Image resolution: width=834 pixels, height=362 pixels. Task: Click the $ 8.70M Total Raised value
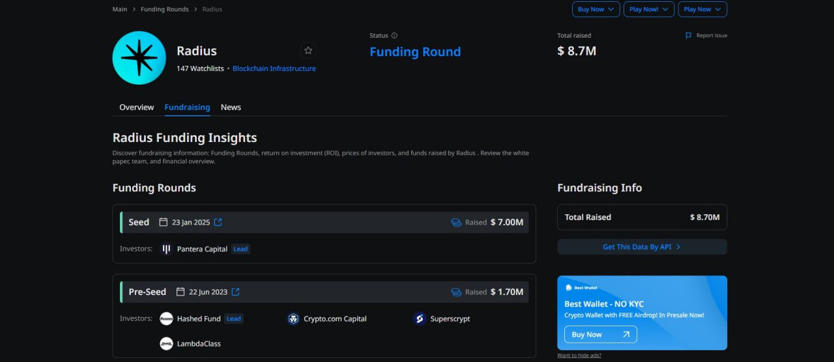[x=705, y=217]
